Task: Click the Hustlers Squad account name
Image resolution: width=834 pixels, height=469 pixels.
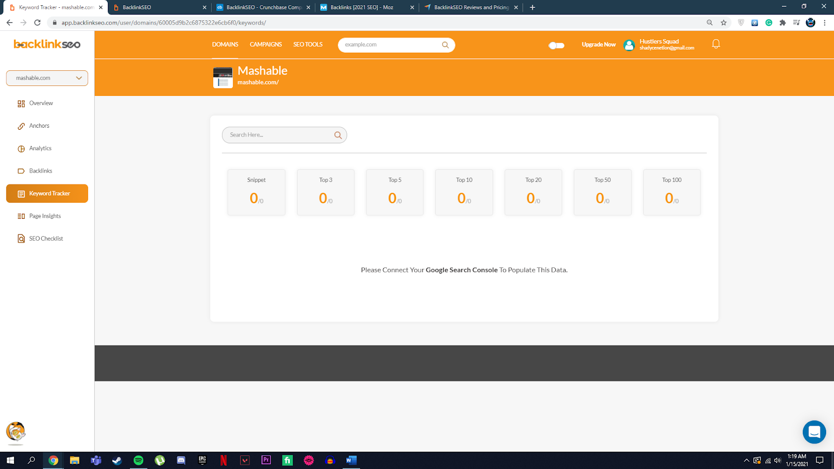Action: coord(659,42)
